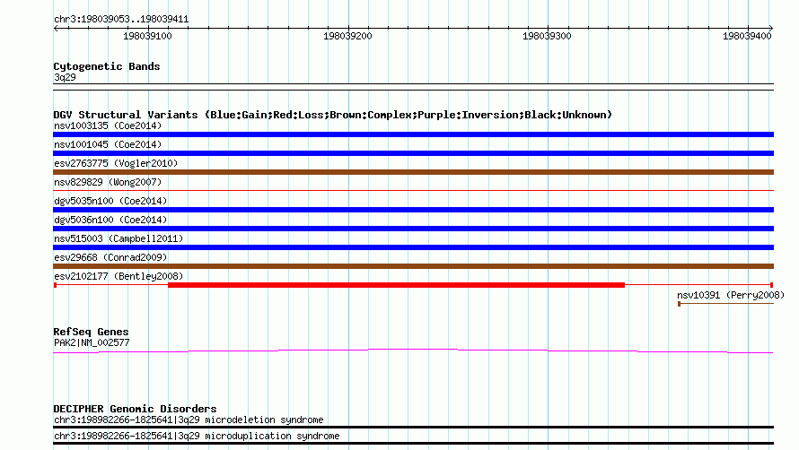Select the Cytogenetic Bands track title
The image size is (799, 450).
coord(107,66)
